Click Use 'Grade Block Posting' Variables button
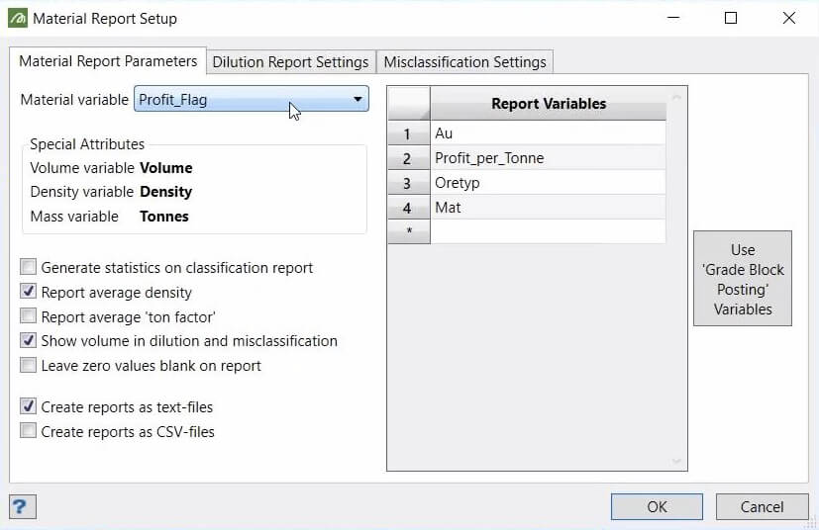This screenshot has height=530, width=819. 742,279
